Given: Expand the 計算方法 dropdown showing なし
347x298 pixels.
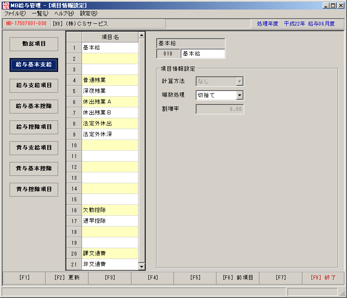Looking at the screenshot, I should click(240, 81).
